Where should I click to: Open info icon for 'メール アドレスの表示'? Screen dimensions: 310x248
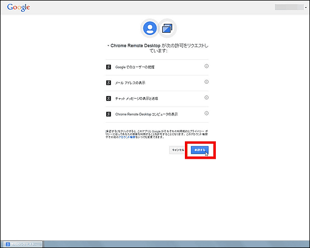coord(206,82)
